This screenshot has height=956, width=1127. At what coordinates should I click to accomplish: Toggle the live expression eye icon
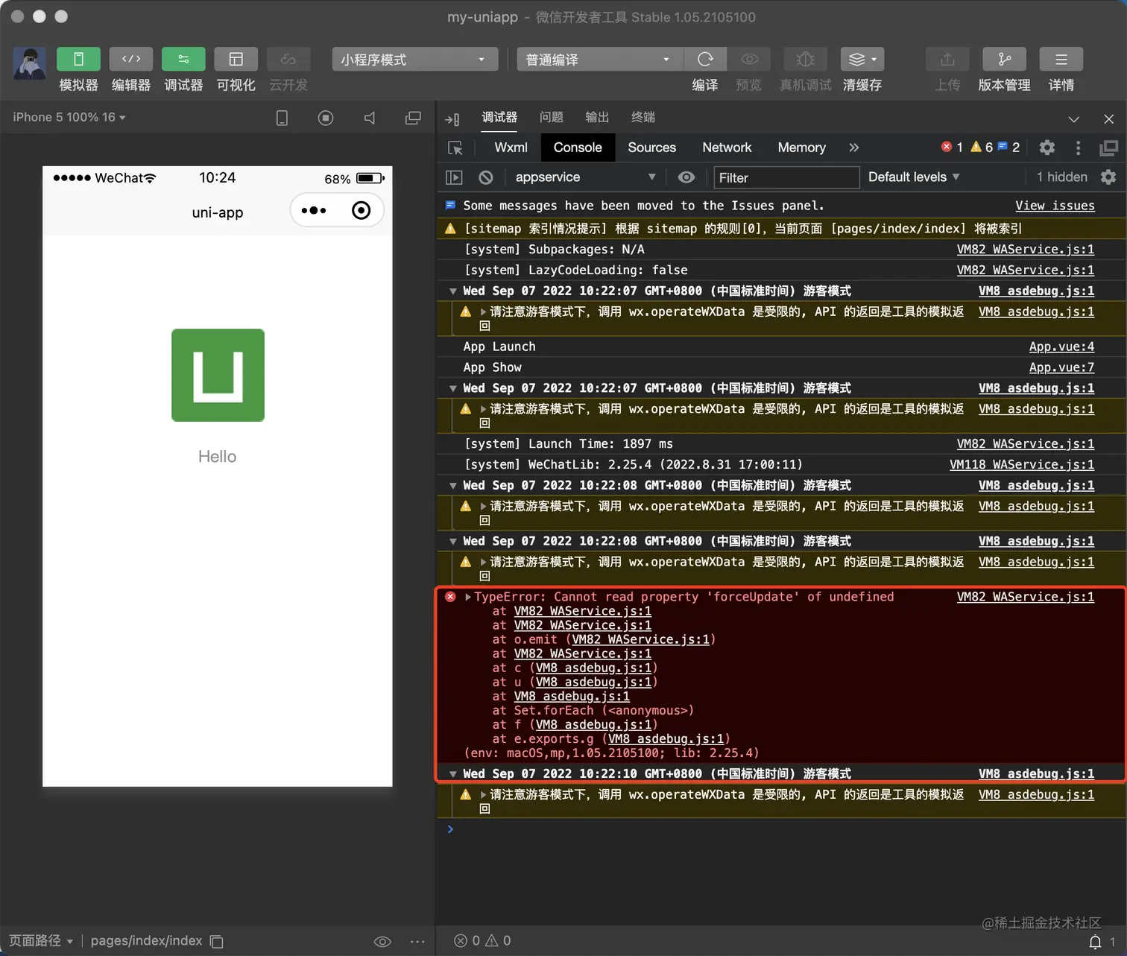tap(686, 177)
